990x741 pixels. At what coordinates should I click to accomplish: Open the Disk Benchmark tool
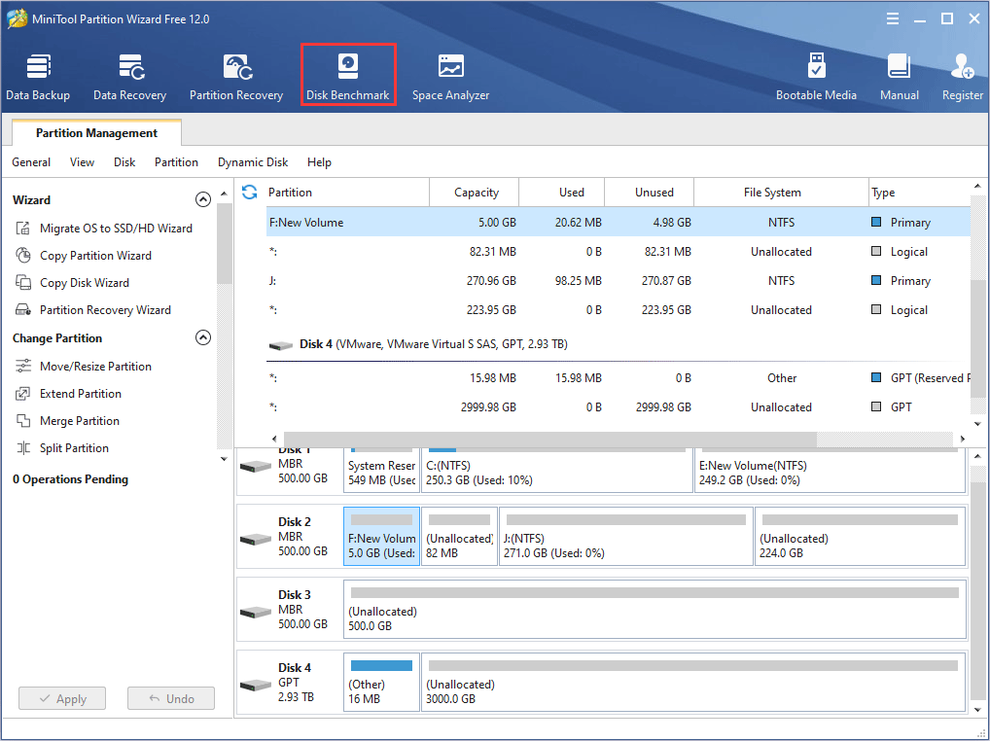tap(348, 73)
